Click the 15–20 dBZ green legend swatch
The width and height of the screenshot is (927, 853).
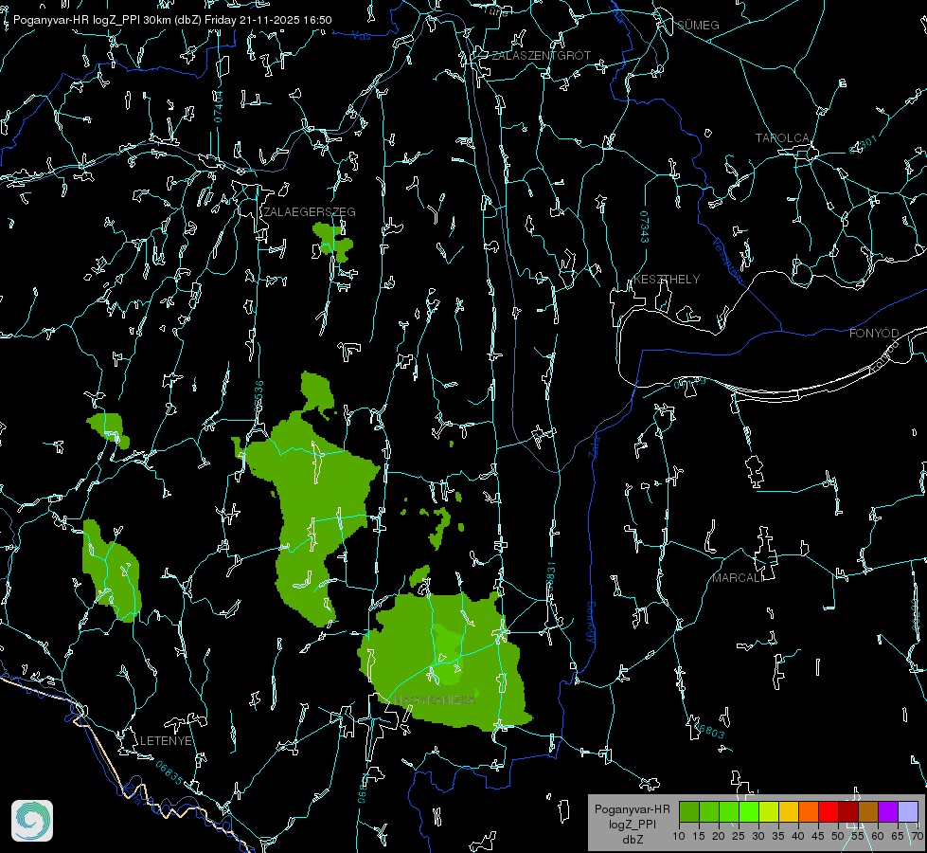[x=709, y=811]
